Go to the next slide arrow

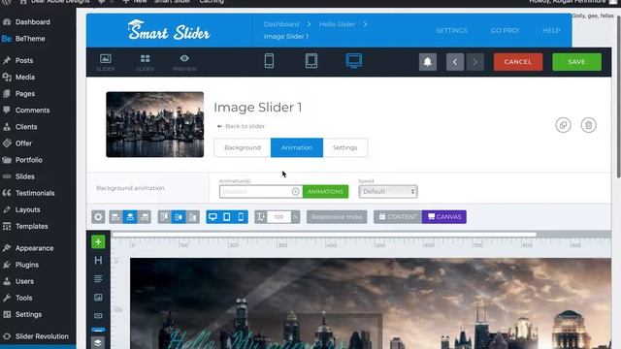[474, 62]
